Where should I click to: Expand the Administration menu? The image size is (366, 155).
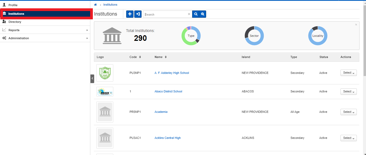[x=45, y=38]
